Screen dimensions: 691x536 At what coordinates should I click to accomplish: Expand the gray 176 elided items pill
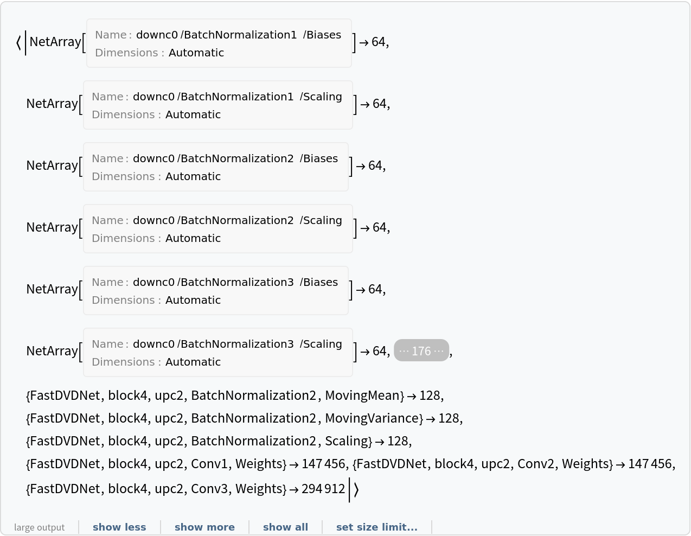[x=421, y=350]
